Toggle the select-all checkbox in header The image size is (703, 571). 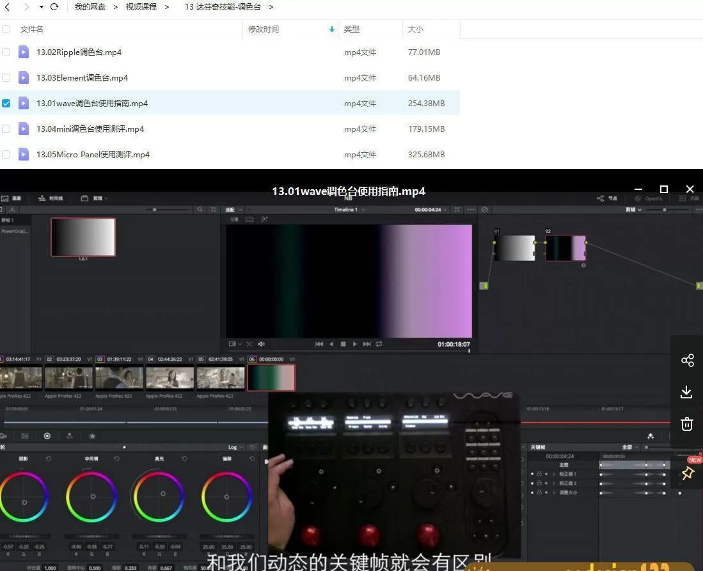(x=6, y=29)
